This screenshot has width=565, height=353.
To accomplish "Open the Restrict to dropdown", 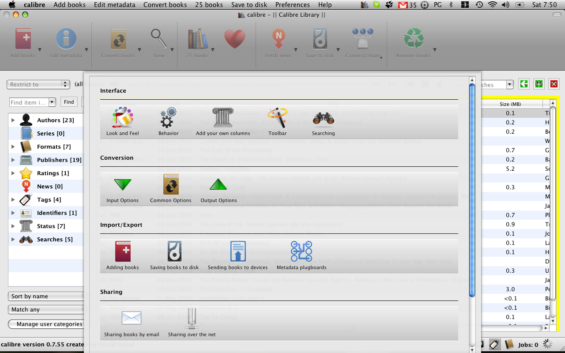I will coord(38,84).
